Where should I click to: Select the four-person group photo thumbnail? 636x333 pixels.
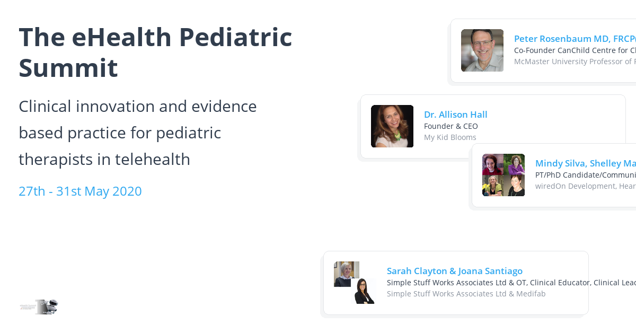click(503, 175)
